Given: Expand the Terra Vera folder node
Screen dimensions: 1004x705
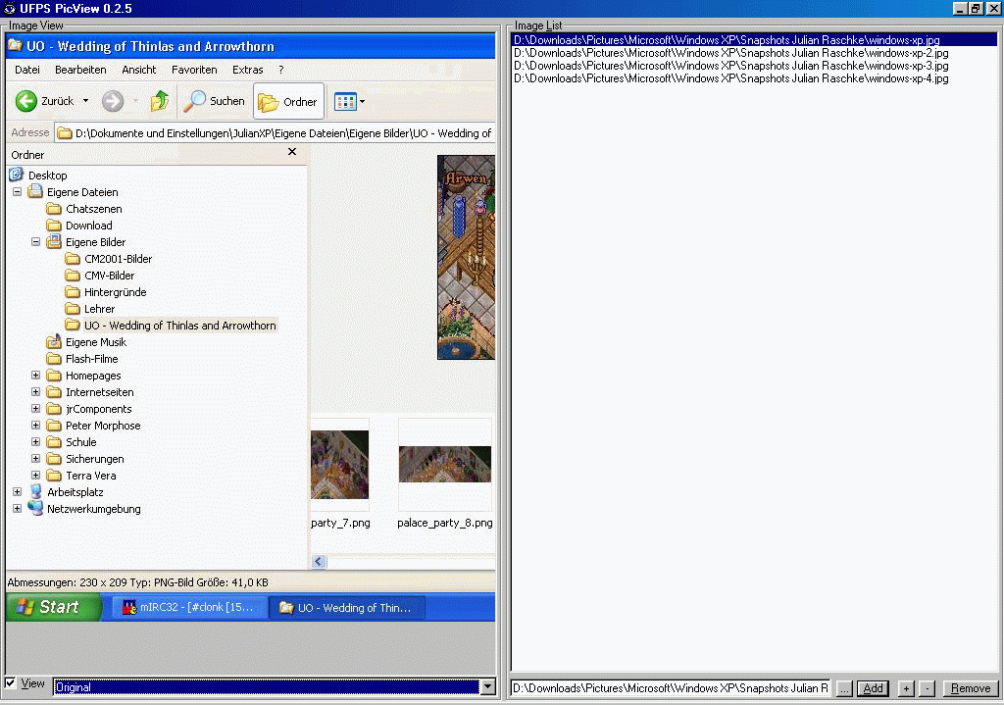Looking at the screenshot, I should click(36, 476).
